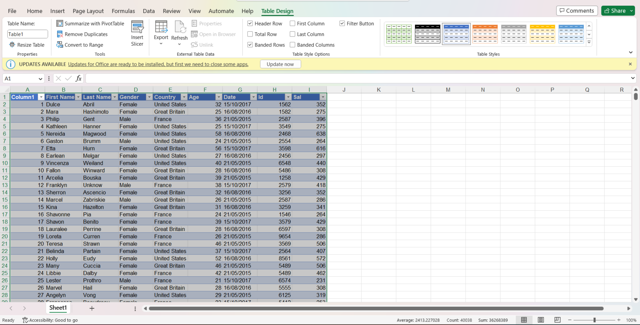Switch to the Page Layout tab

point(88,11)
